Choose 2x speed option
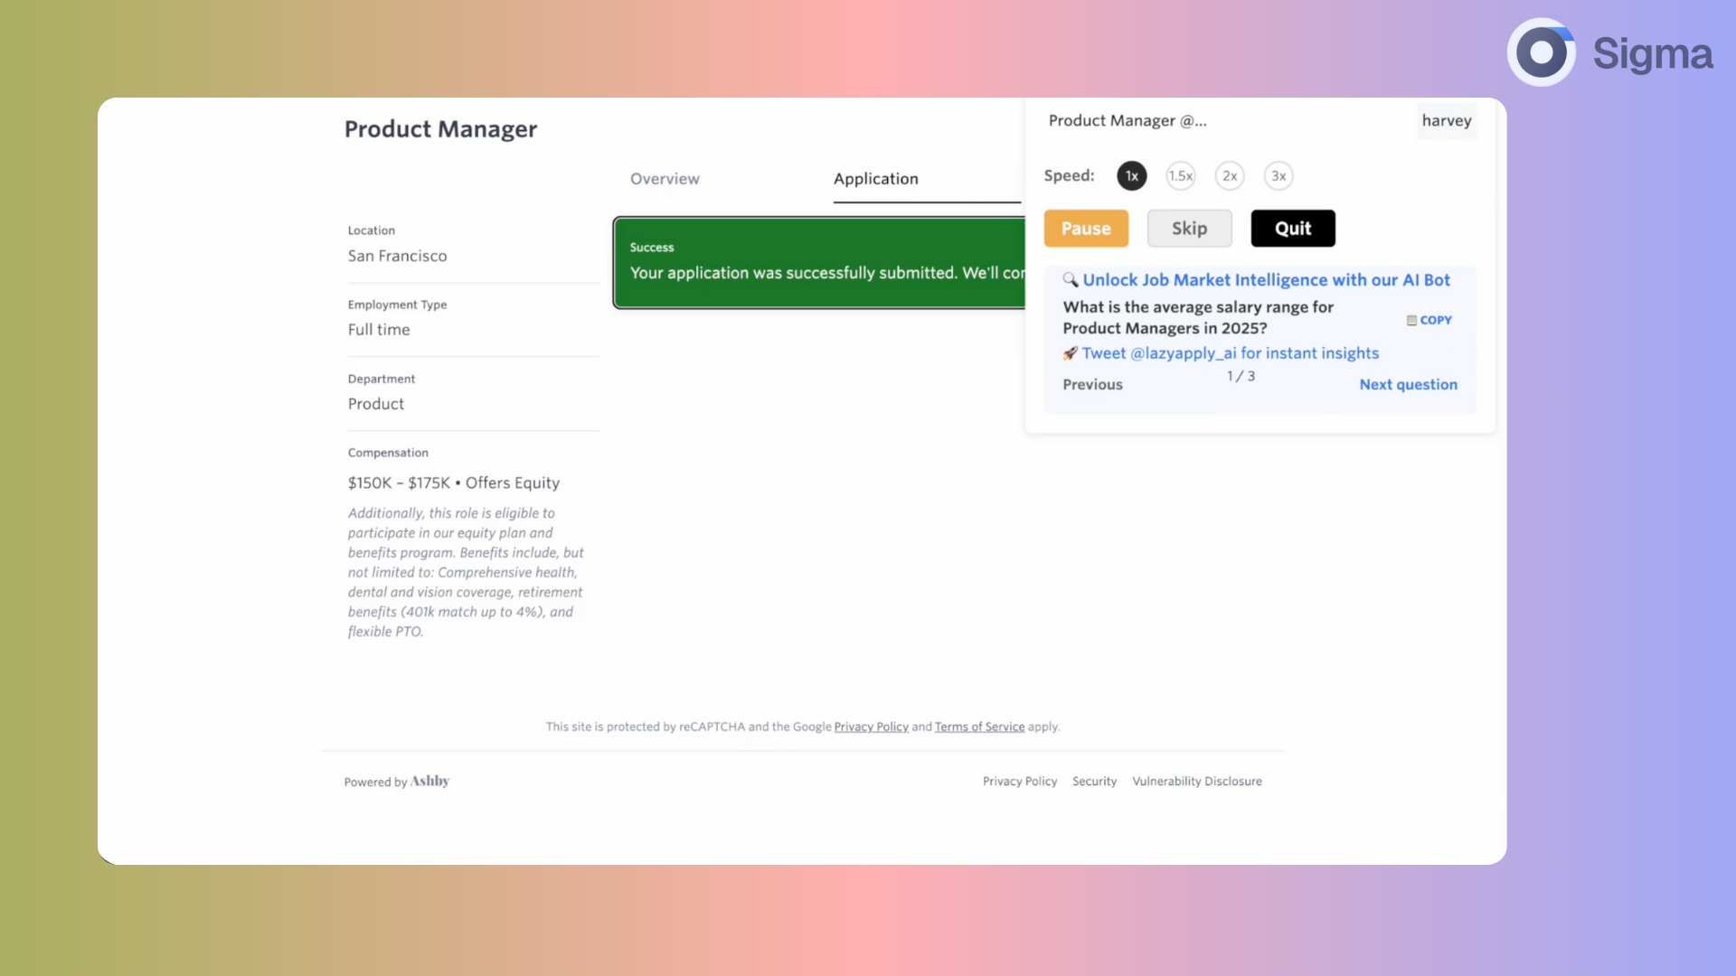This screenshot has width=1736, height=976. point(1230,176)
